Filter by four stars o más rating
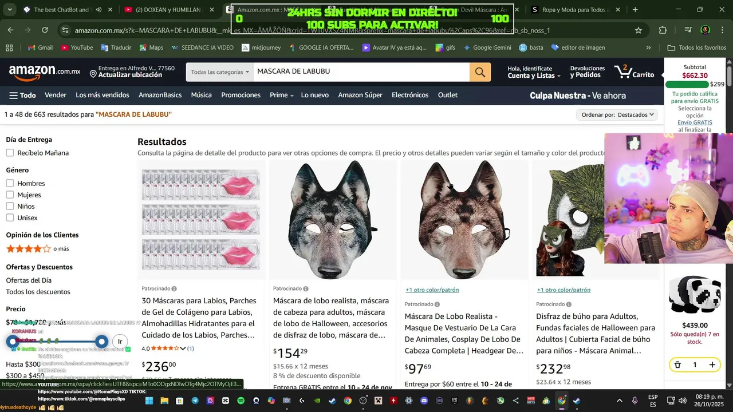 pyautogui.click(x=37, y=249)
